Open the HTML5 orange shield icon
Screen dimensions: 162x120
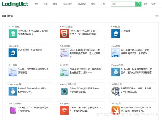coord(64,34)
